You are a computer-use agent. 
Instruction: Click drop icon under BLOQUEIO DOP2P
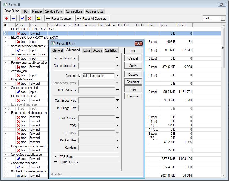pos(18,100)
